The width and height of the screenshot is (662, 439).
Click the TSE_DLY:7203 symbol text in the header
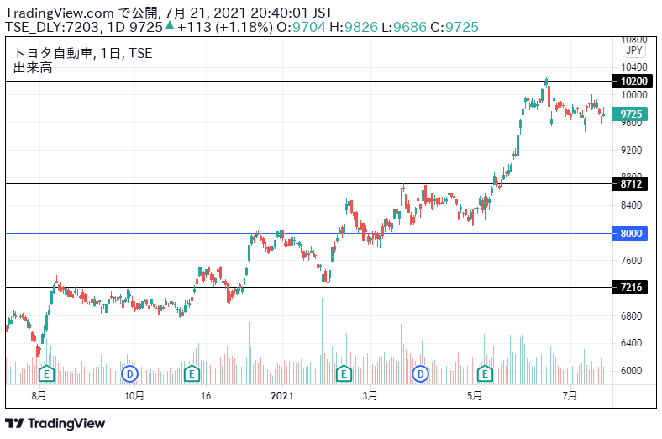click(x=52, y=27)
